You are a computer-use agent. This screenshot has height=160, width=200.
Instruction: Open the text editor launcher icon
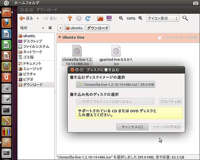click(6, 99)
